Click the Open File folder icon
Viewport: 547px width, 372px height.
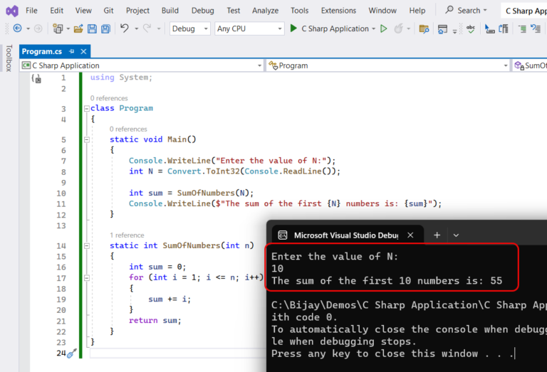point(78,28)
